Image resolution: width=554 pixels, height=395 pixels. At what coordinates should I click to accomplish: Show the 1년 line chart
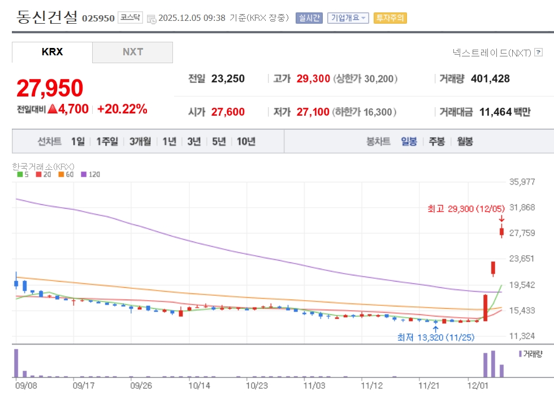pos(169,142)
